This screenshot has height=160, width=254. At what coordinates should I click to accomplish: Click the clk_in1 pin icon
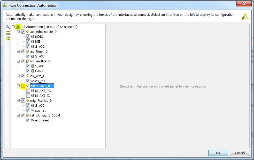pos(33,81)
